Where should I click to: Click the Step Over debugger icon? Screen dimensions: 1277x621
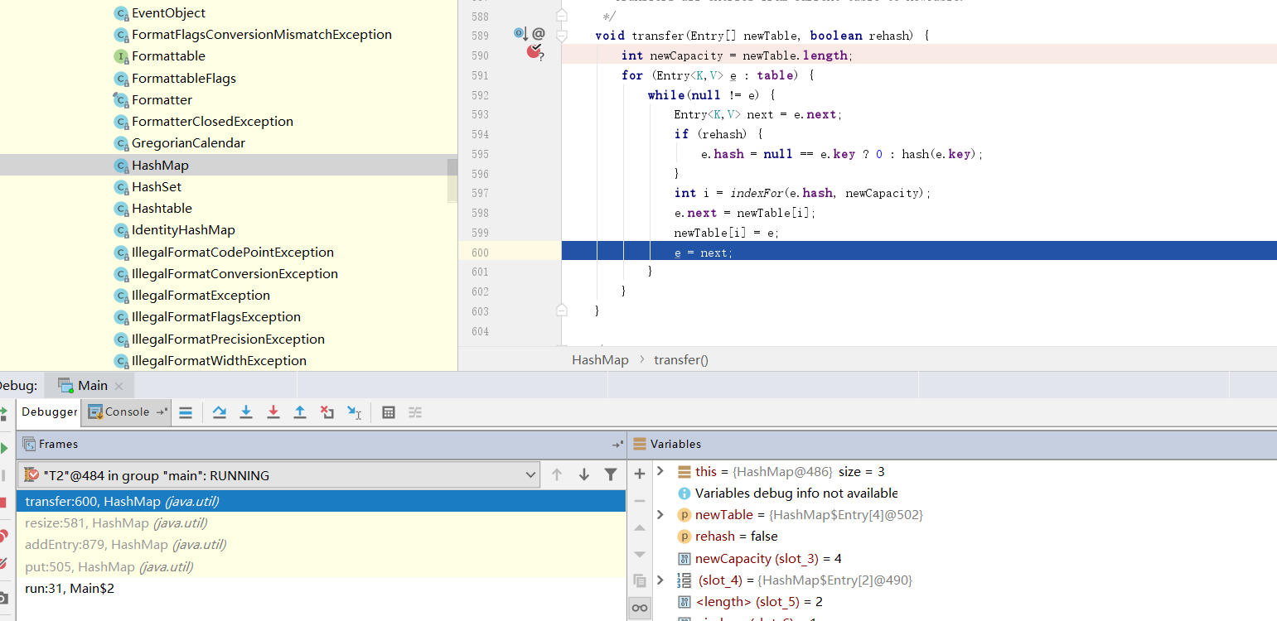point(220,412)
